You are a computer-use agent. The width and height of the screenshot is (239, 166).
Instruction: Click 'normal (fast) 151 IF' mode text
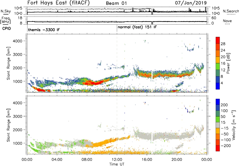pos(137,27)
